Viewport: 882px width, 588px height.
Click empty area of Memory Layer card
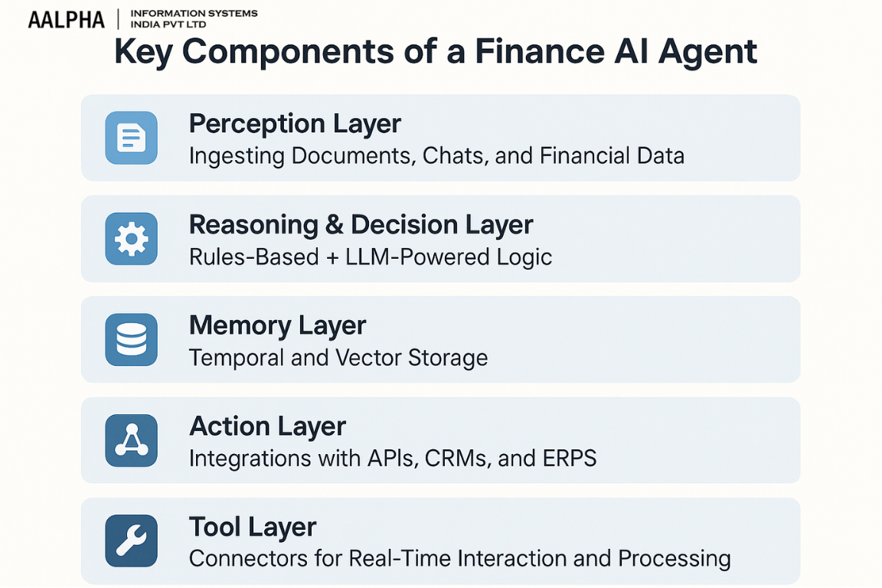pyautogui.click(x=647, y=340)
